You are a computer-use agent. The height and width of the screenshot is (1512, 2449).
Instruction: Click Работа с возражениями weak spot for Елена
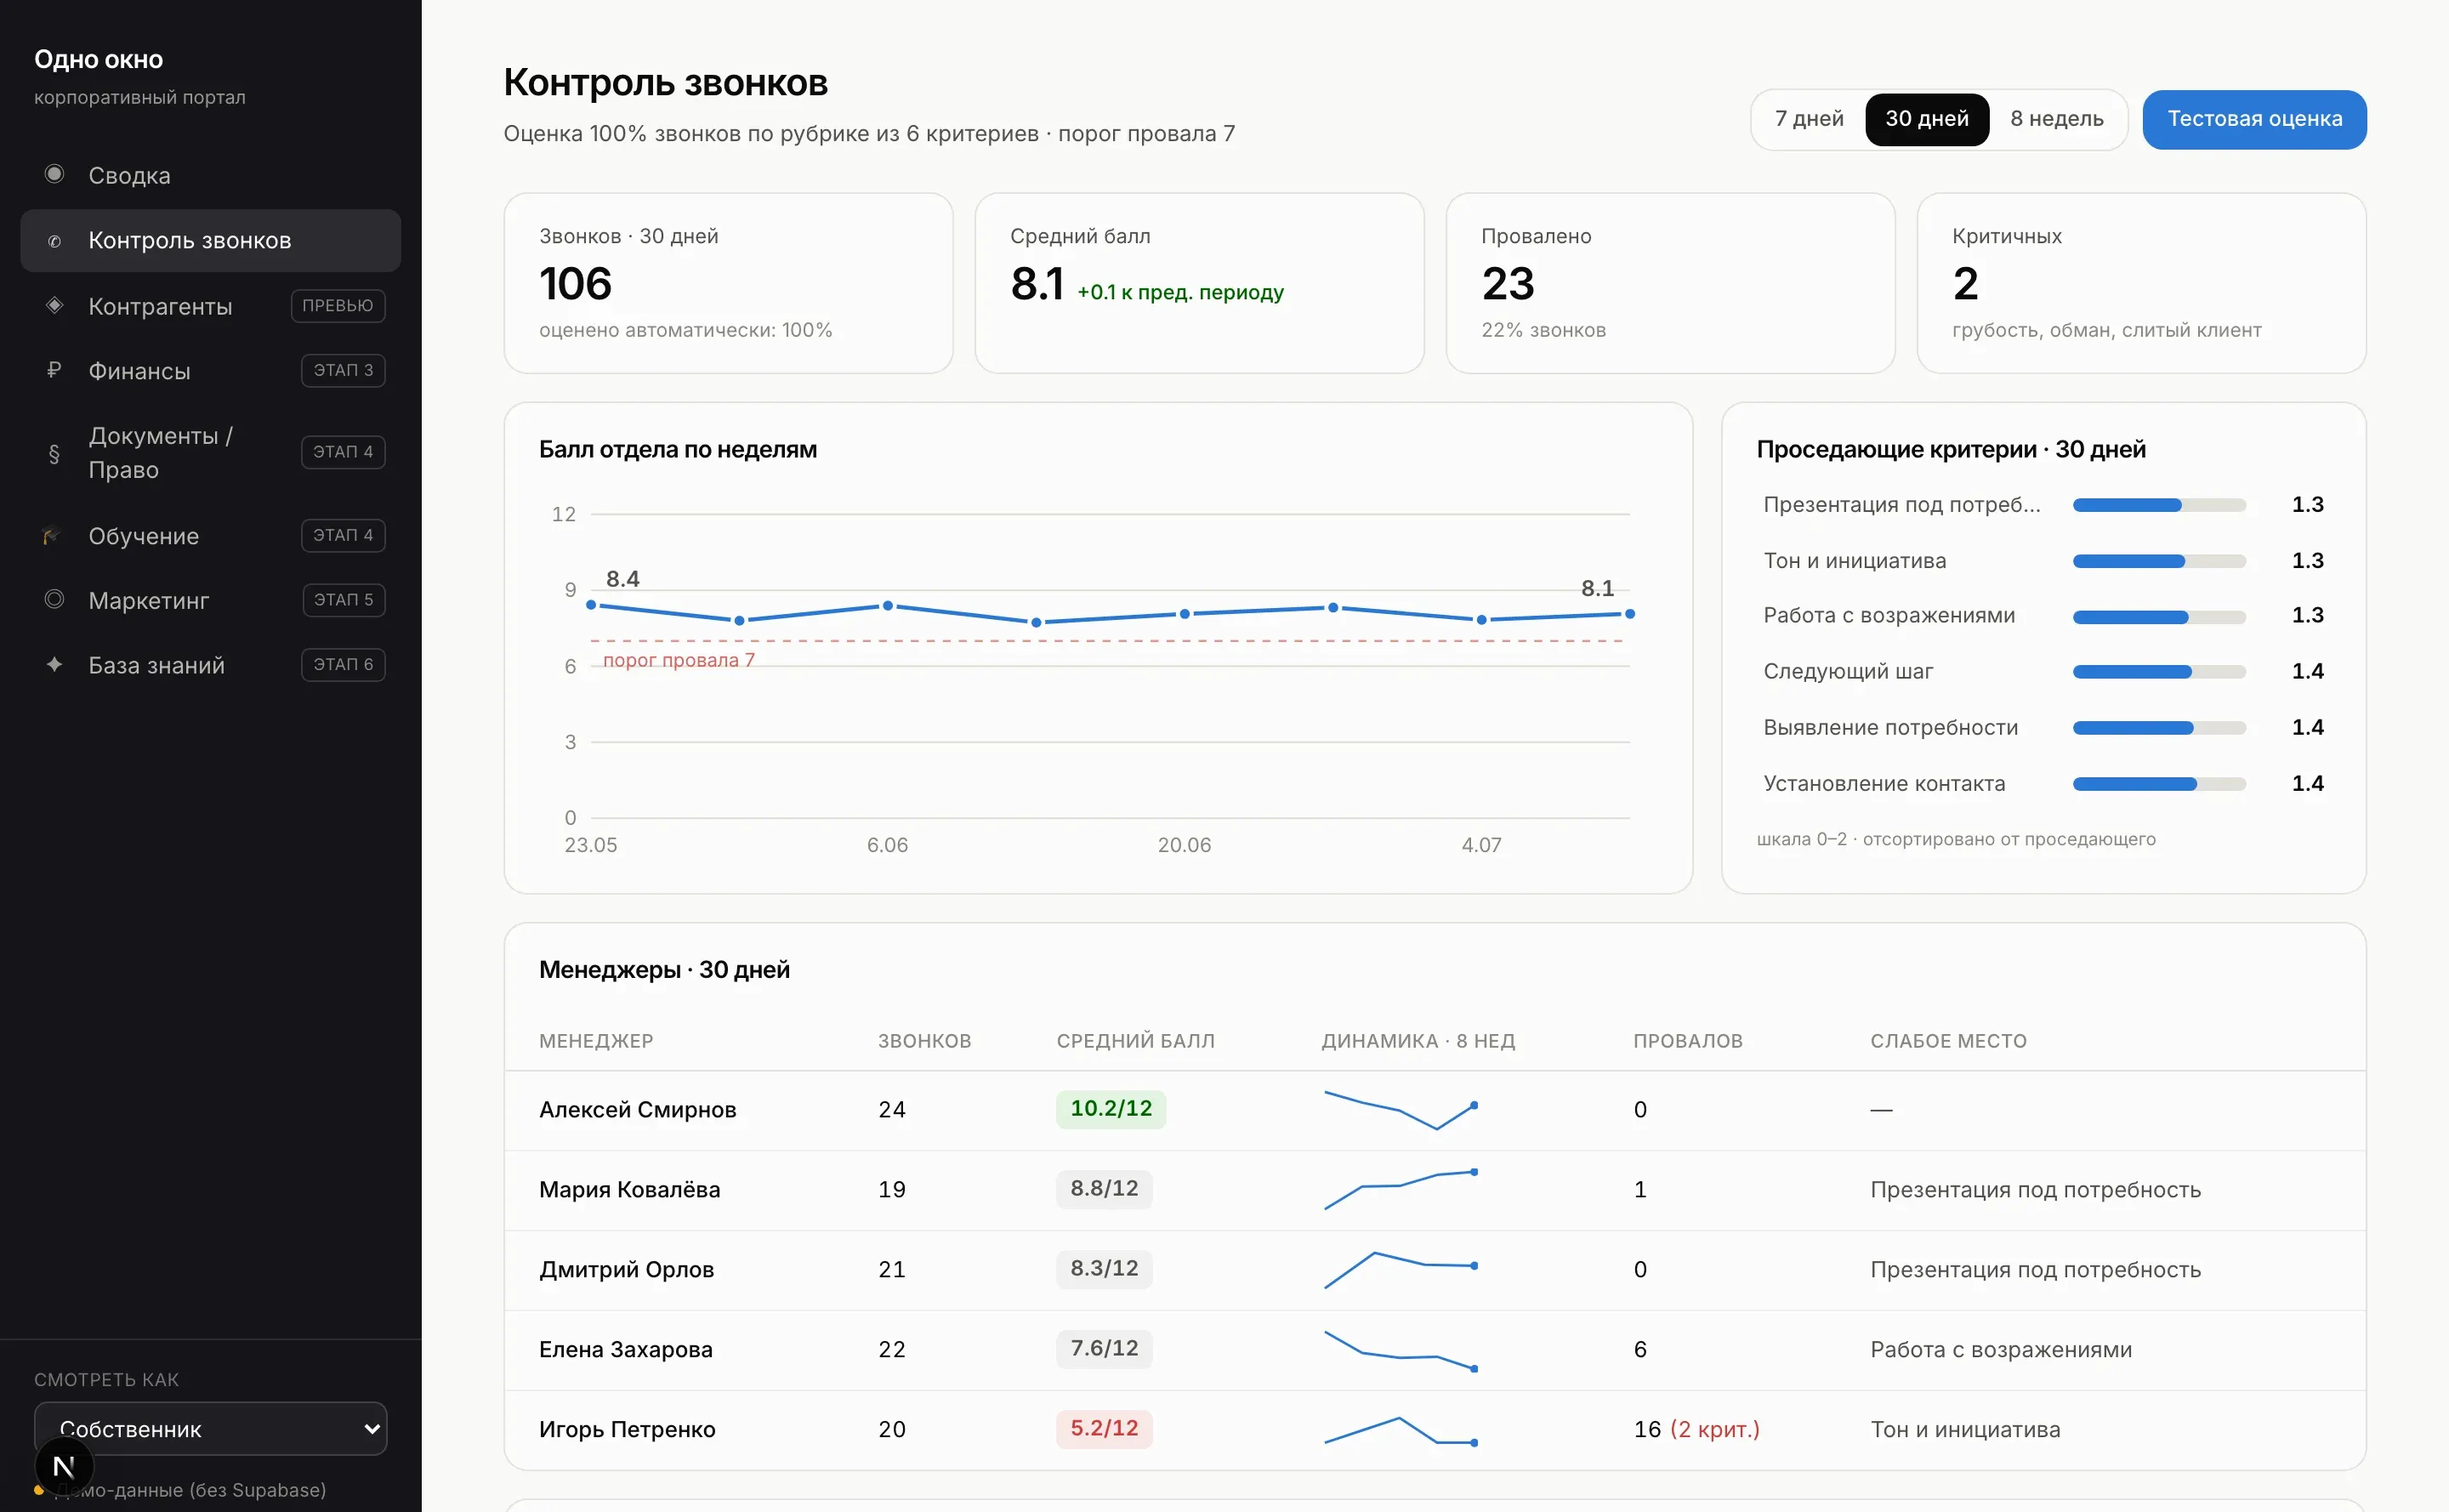pyautogui.click(x=2000, y=1350)
